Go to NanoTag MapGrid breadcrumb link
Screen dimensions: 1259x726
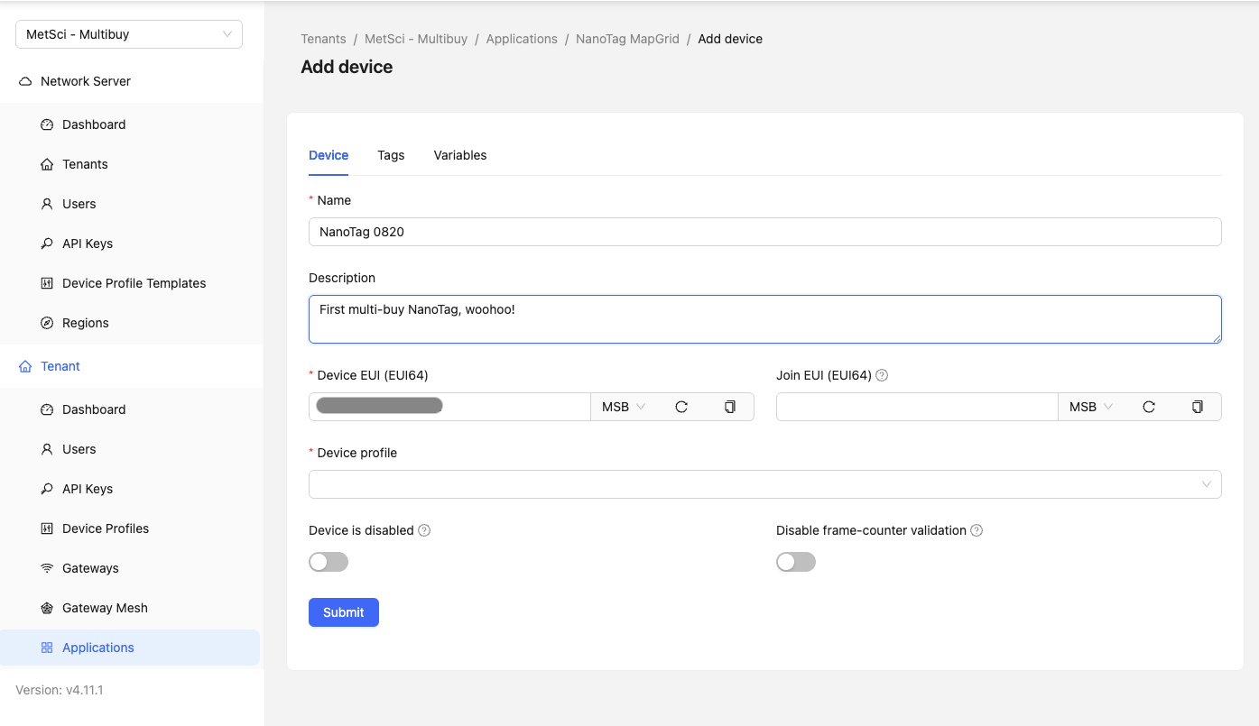pyautogui.click(x=627, y=39)
